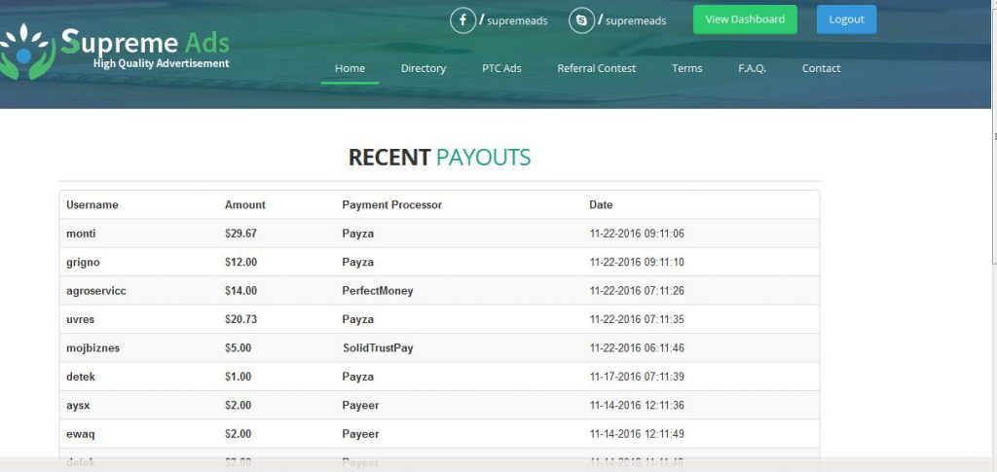Click the Skype supremeads link text
Viewport: 997px width, 472px height.
(x=636, y=20)
